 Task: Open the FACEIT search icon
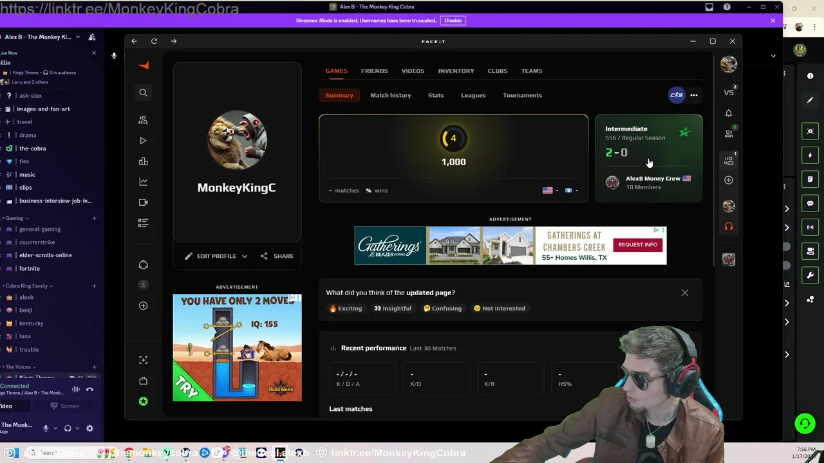(143, 93)
